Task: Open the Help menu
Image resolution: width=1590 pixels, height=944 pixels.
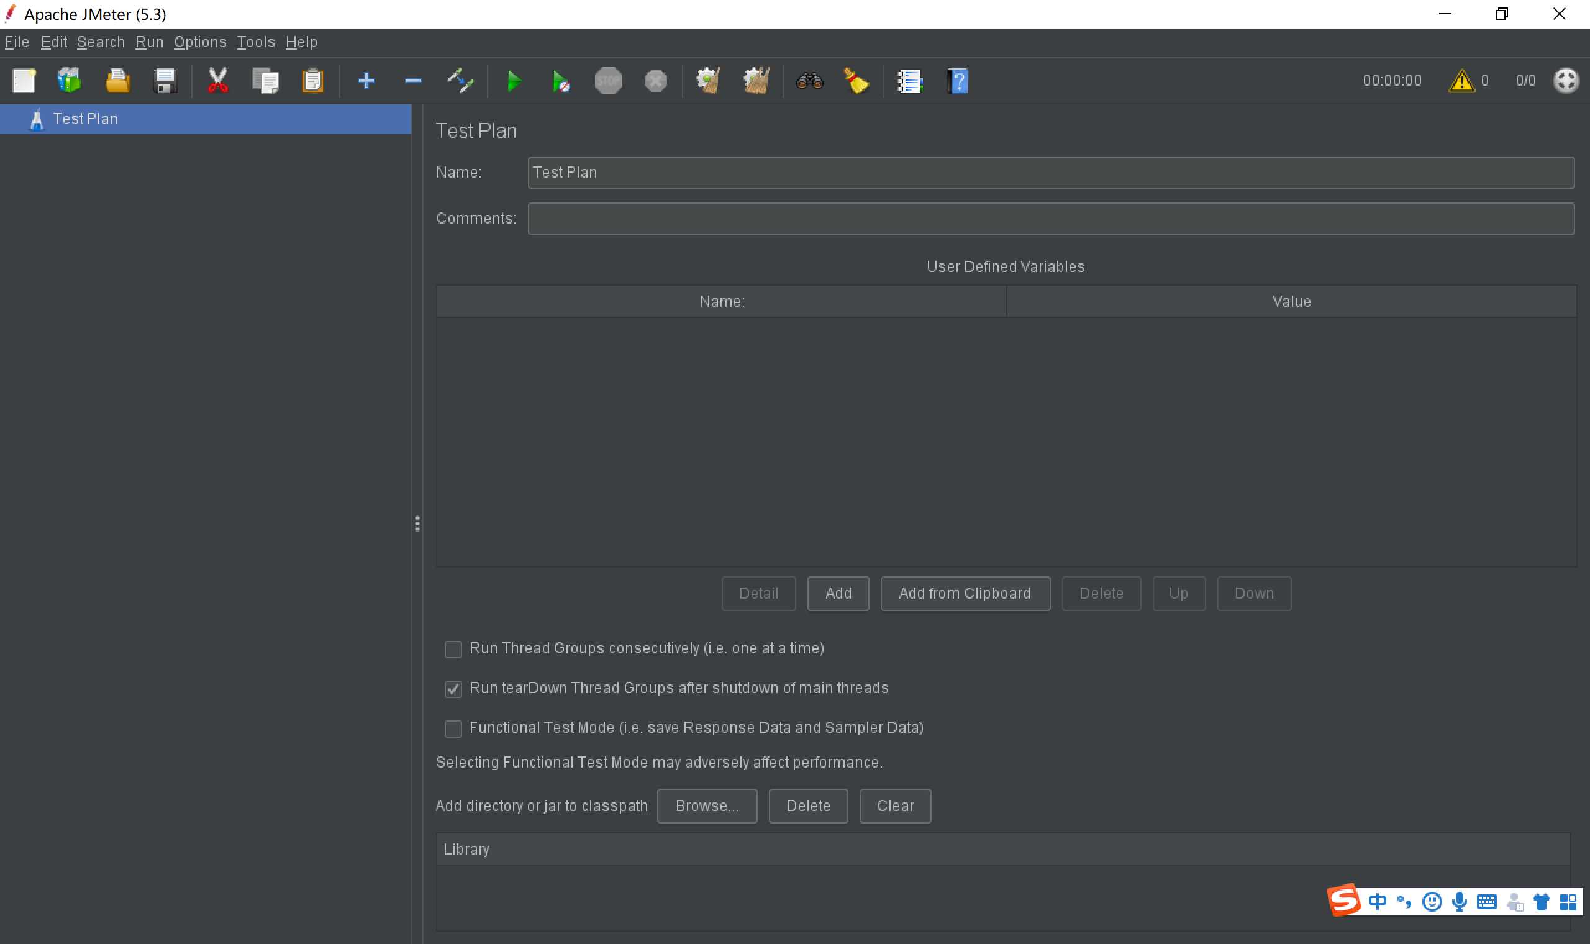Action: [x=301, y=42]
